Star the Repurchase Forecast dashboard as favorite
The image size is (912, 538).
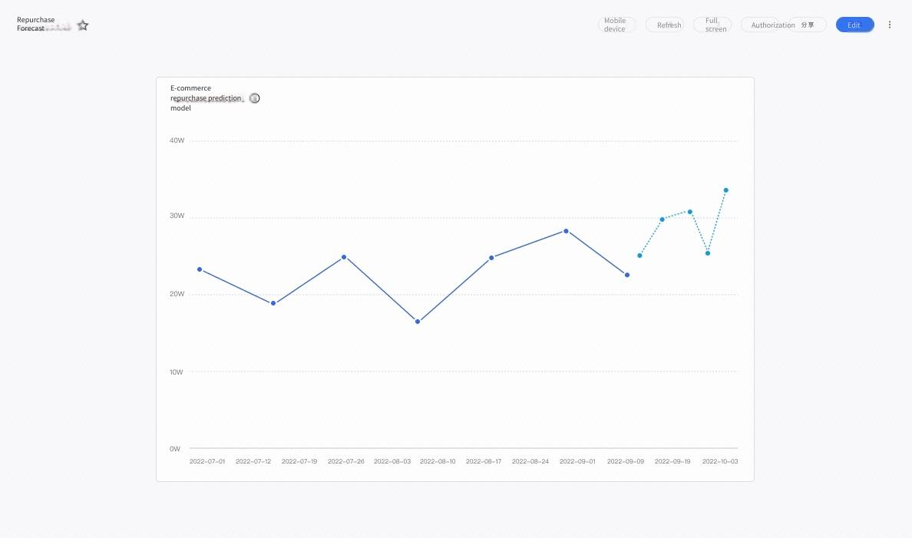[x=83, y=25]
